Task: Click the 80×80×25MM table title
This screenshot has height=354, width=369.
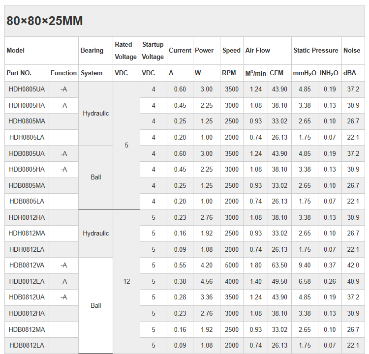Action: tap(44, 21)
